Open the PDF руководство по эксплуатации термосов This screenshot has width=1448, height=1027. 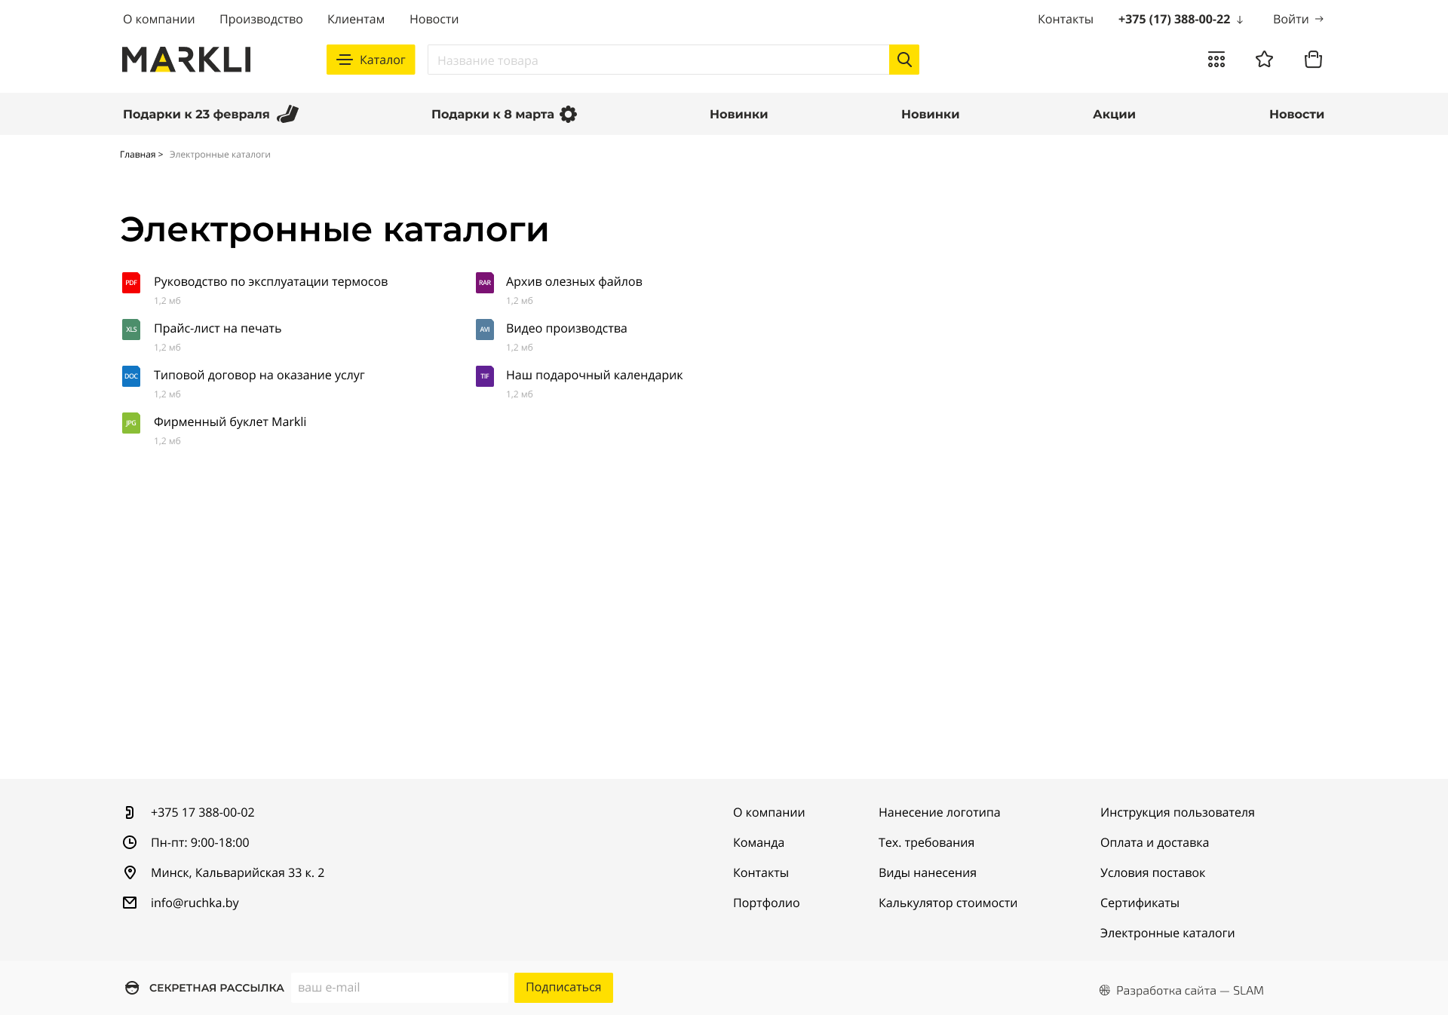[270, 281]
